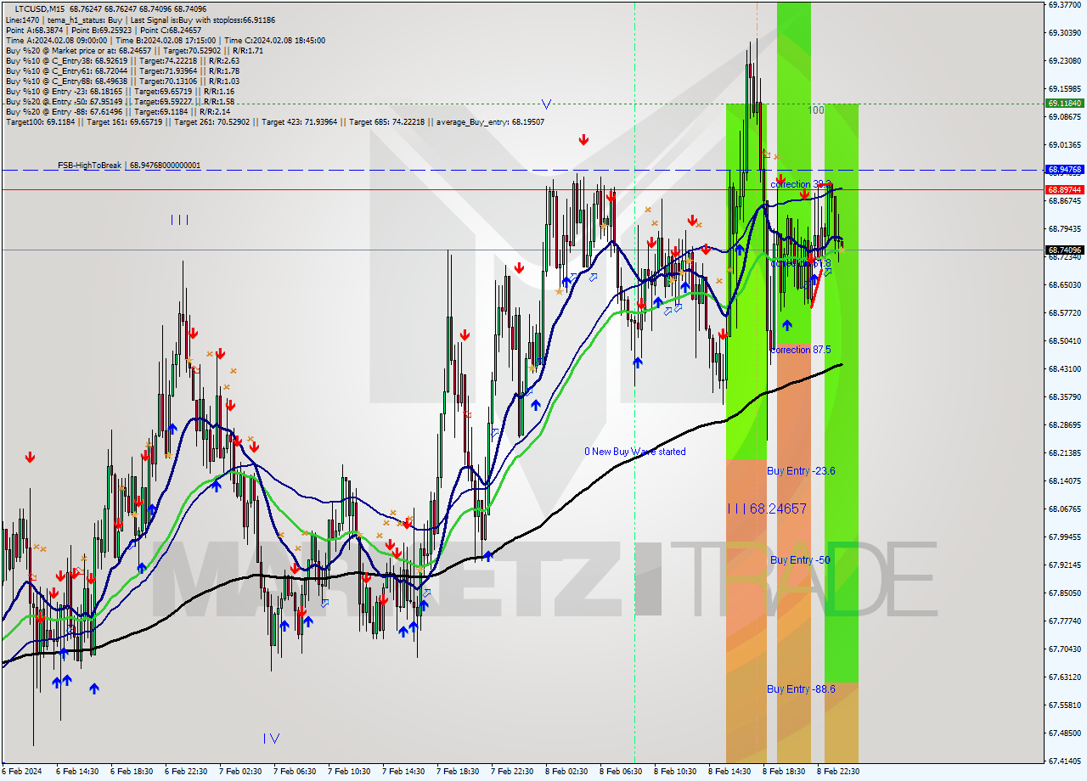1087x781 pixels.
Task: Click the average_Buy_entry: 68.19507 text
Action: point(490,122)
